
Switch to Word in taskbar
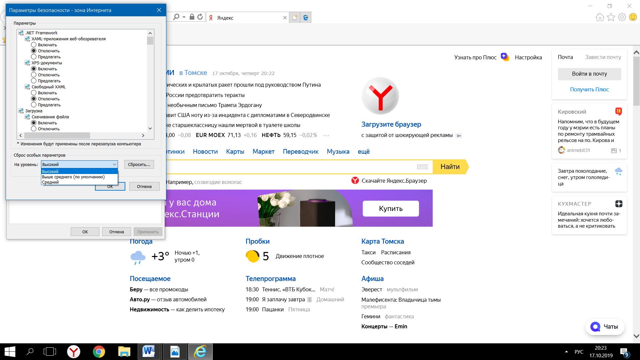pyautogui.click(x=149, y=352)
